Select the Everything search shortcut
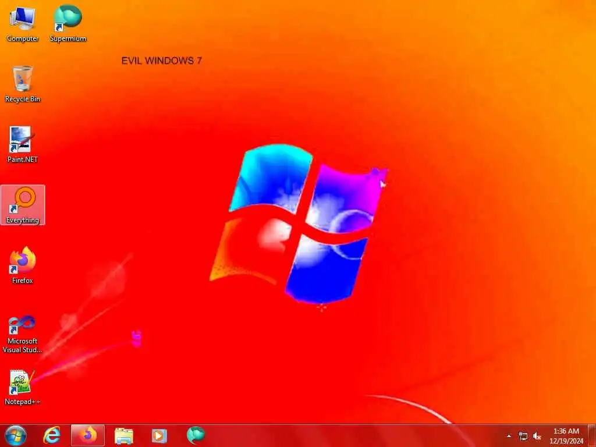This screenshot has width=596, height=447. click(x=23, y=205)
